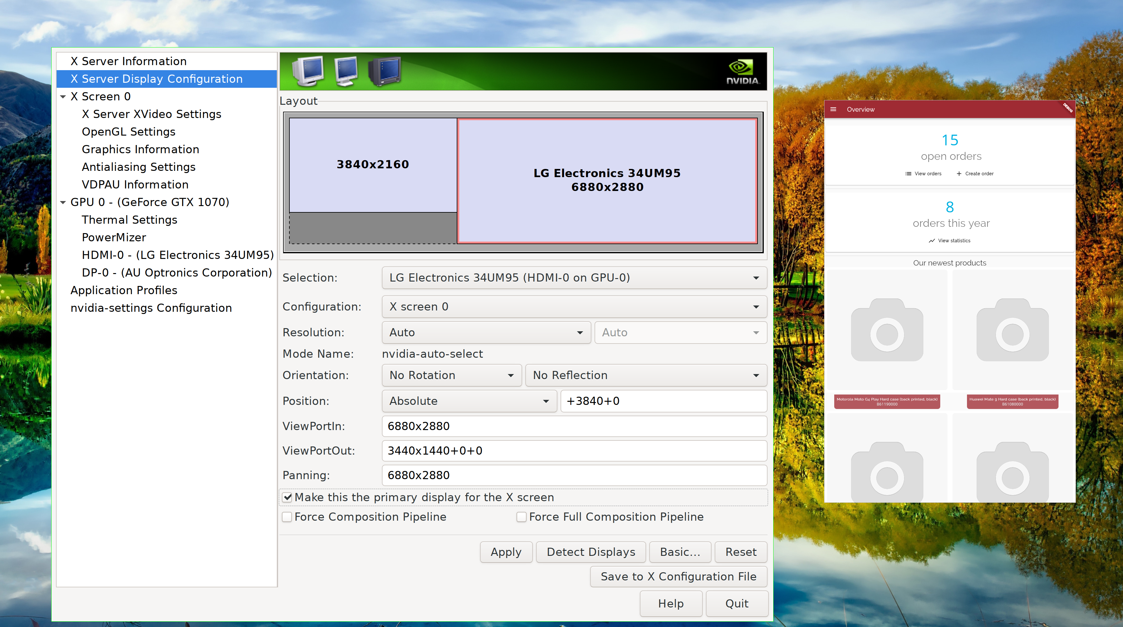Image resolution: width=1123 pixels, height=627 pixels.
Task: Open the hamburger menu in Overview app
Action: pyautogui.click(x=833, y=109)
